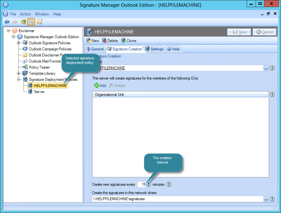Select Outlook Signature Policies in the tree
The height and width of the screenshot is (213, 281).
[x=50, y=43]
